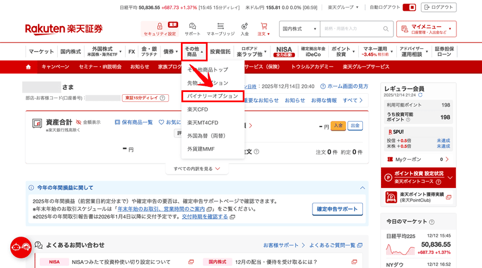Open the セキュリティ設定 lock icon

[159, 26]
